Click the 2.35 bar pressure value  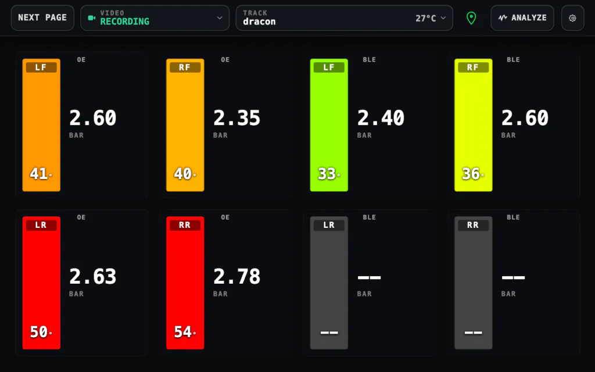(237, 117)
